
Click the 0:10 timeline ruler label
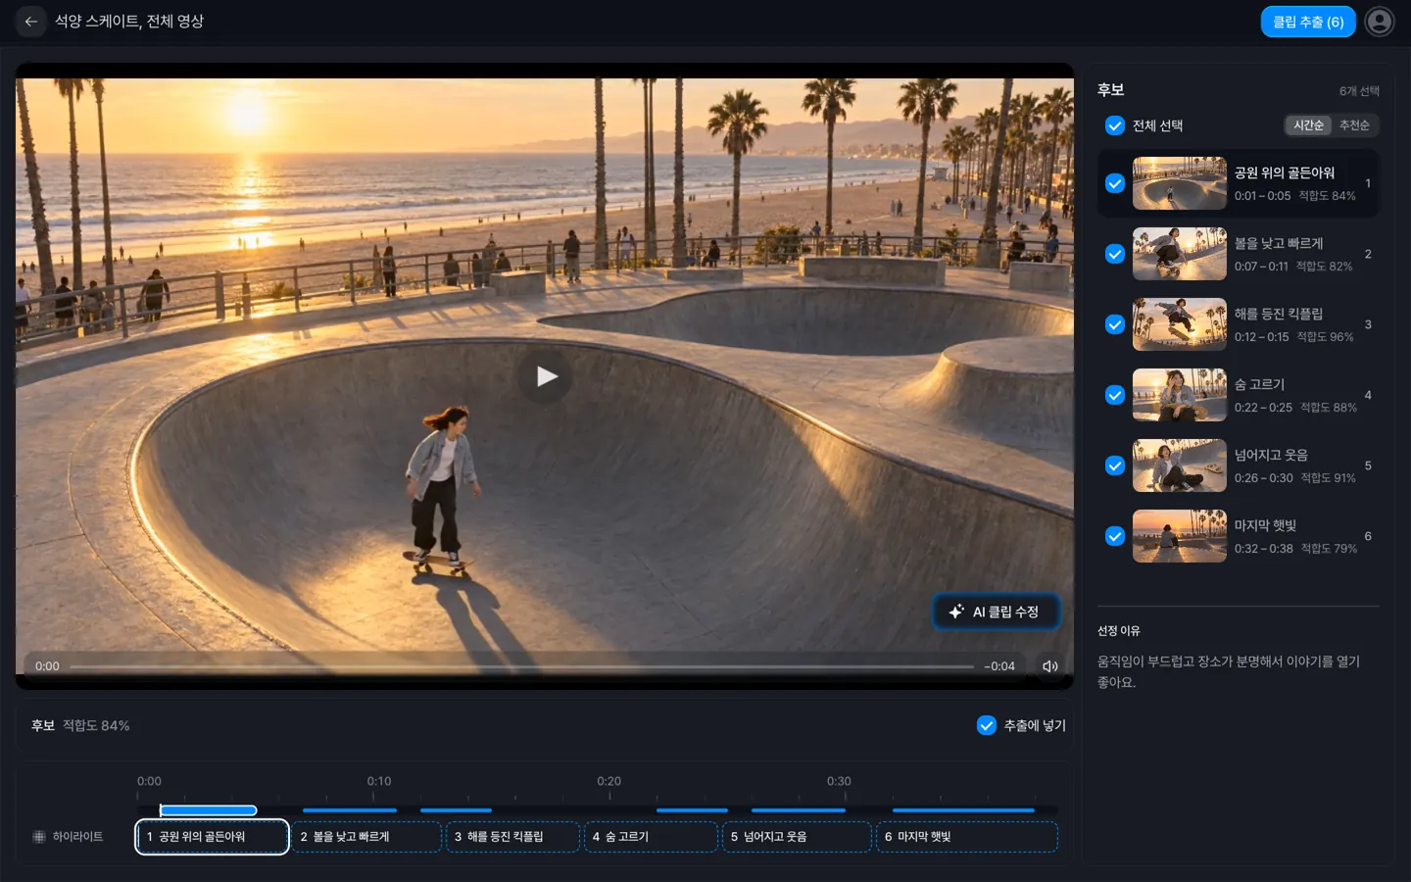point(379,781)
